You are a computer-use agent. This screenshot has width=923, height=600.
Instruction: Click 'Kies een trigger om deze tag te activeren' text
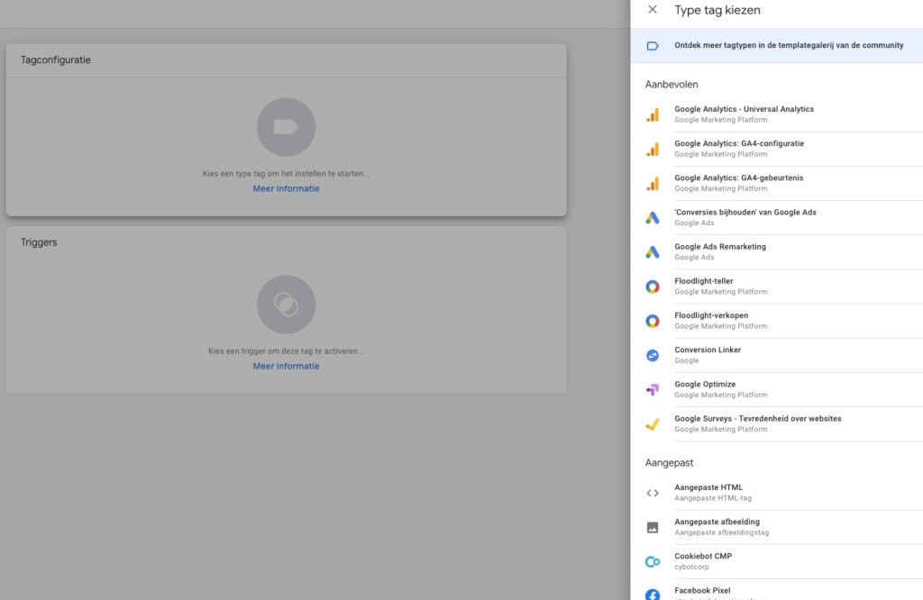point(286,351)
